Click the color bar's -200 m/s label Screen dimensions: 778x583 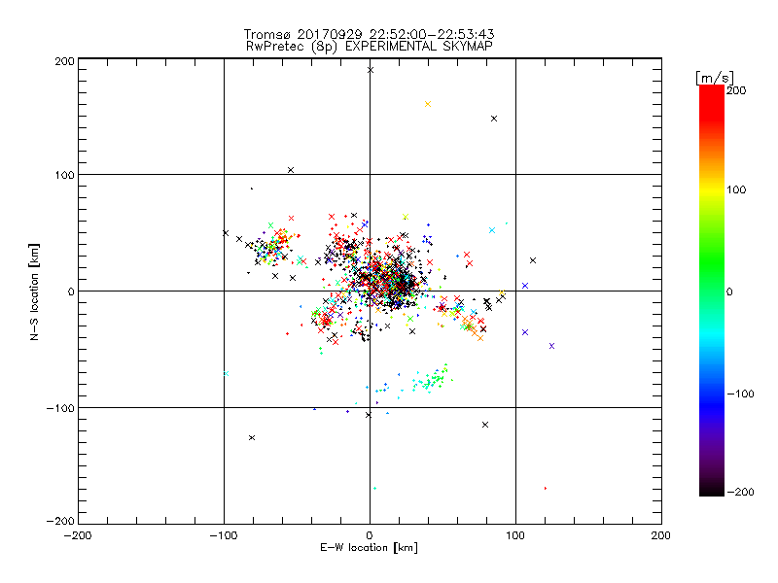point(740,492)
